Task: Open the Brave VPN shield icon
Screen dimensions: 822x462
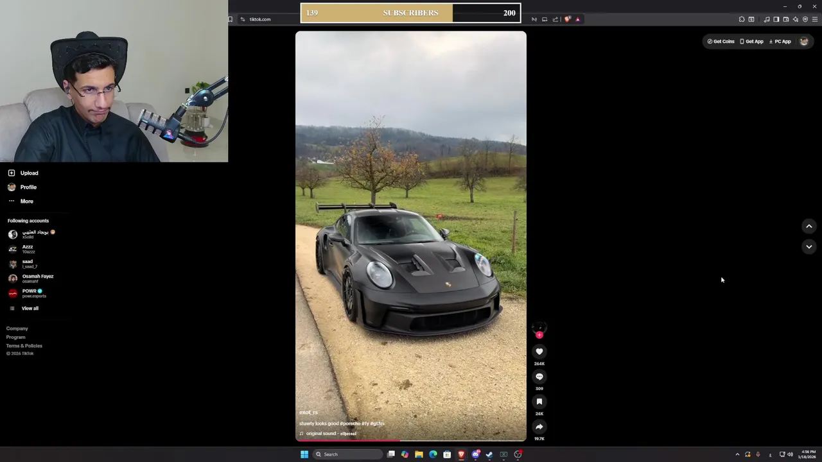Action: (x=805, y=19)
